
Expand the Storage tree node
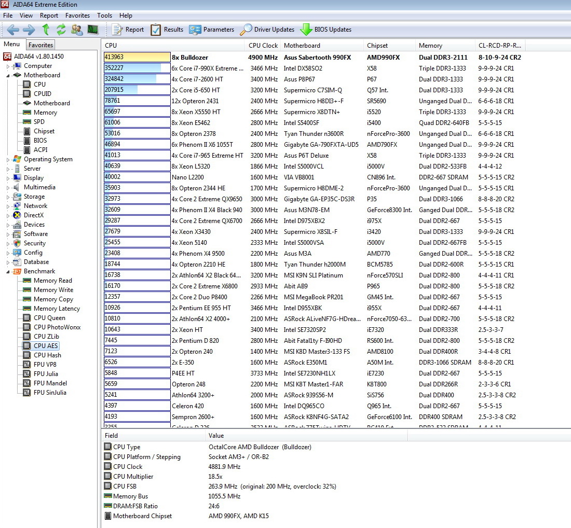tap(8, 197)
